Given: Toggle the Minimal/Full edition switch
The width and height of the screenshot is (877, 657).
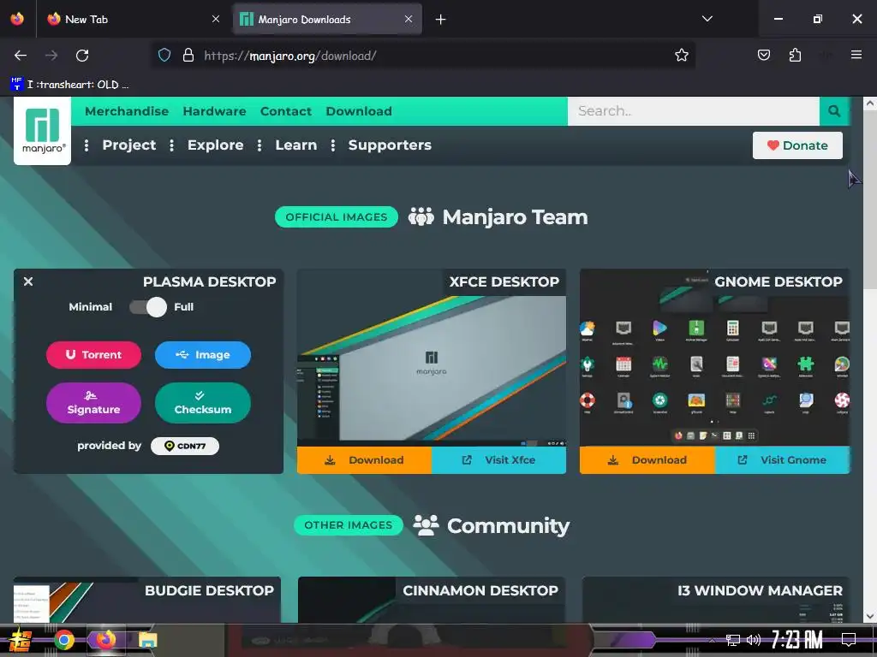Looking at the screenshot, I should point(148,307).
